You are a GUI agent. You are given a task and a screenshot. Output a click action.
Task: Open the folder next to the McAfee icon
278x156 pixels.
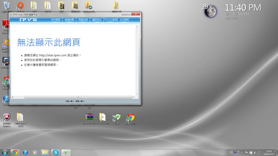tap(21, 120)
